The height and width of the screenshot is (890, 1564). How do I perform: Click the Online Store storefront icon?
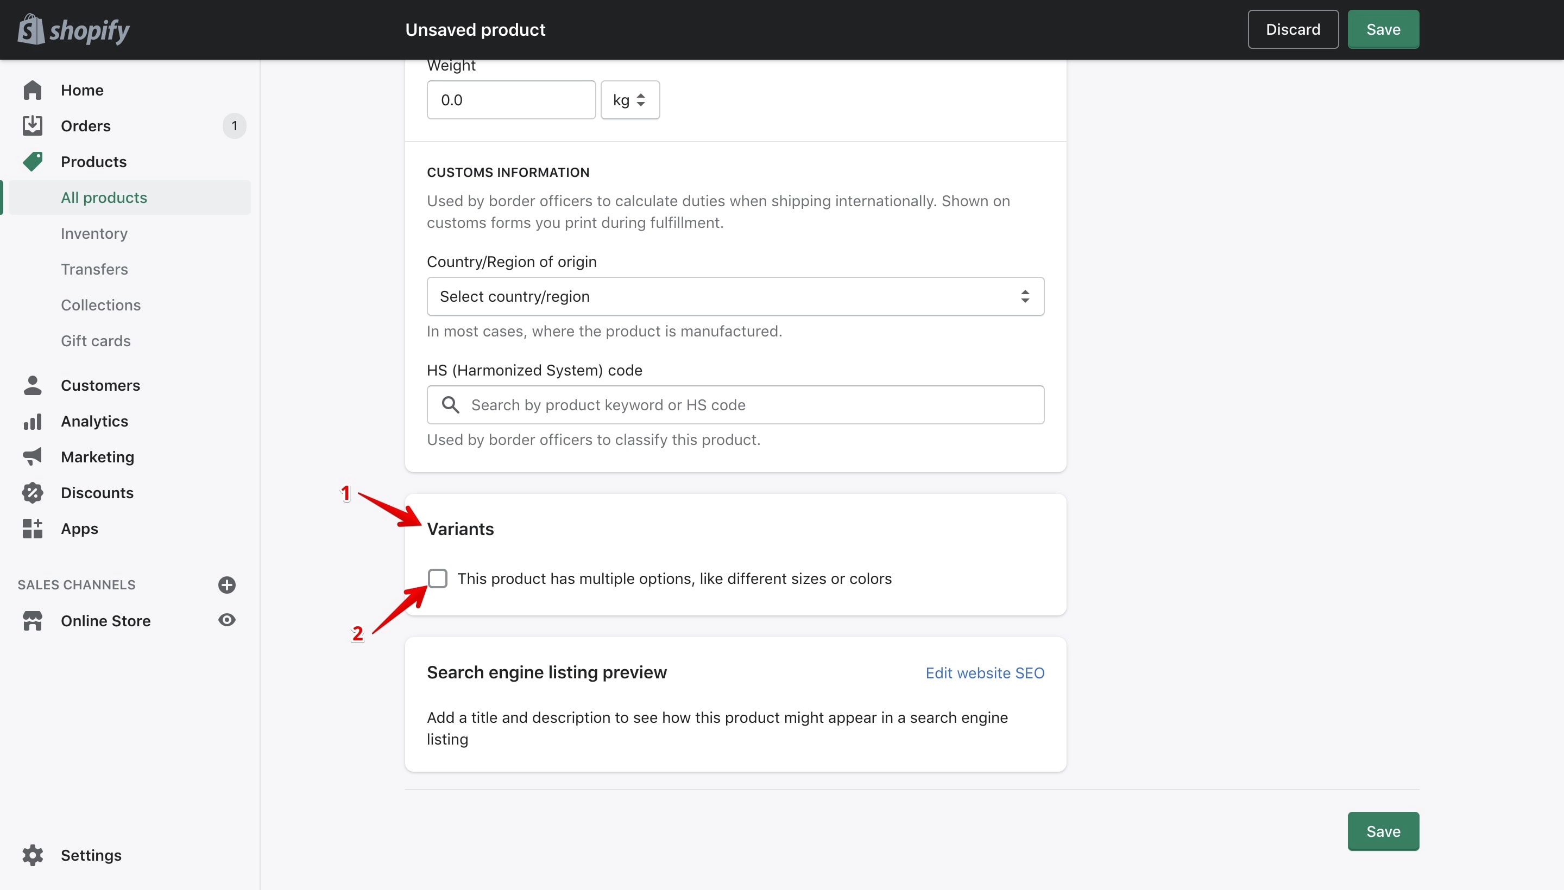(x=33, y=620)
